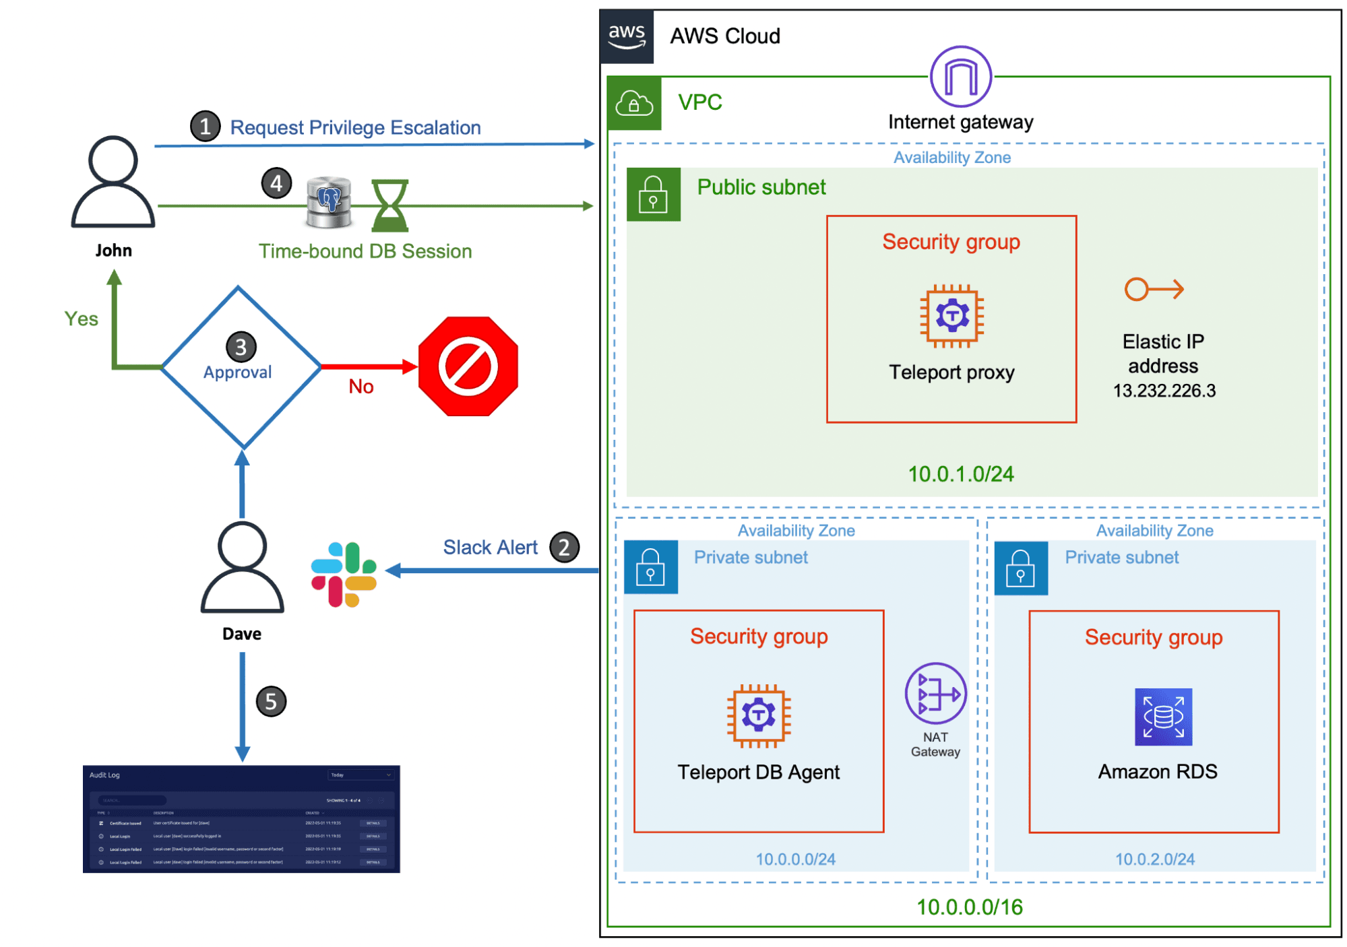The width and height of the screenshot is (1347, 947).
Task: Select the Teleport DB Agent chip icon
Action: 759,715
